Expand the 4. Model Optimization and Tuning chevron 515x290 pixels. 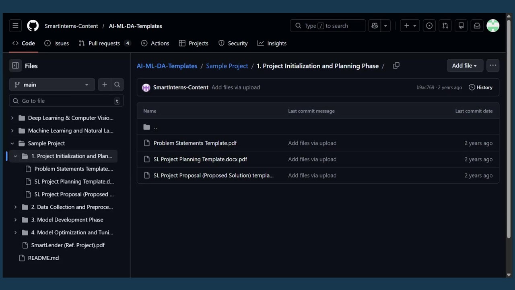(x=15, y=232)
